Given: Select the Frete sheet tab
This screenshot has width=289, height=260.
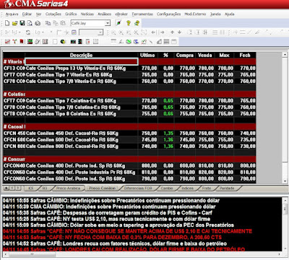Looking at the screenshot, I should pyautogui.click(x=207, y=188).
